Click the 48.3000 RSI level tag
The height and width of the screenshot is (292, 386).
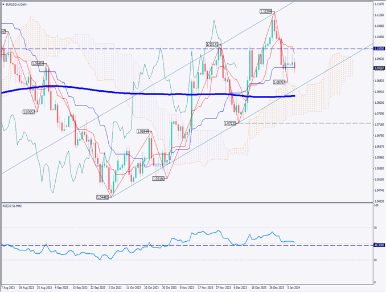pyautogui.click(x=378, y=245)
